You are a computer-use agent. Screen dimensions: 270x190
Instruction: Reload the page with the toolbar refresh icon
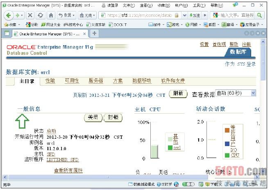(40, 15)
